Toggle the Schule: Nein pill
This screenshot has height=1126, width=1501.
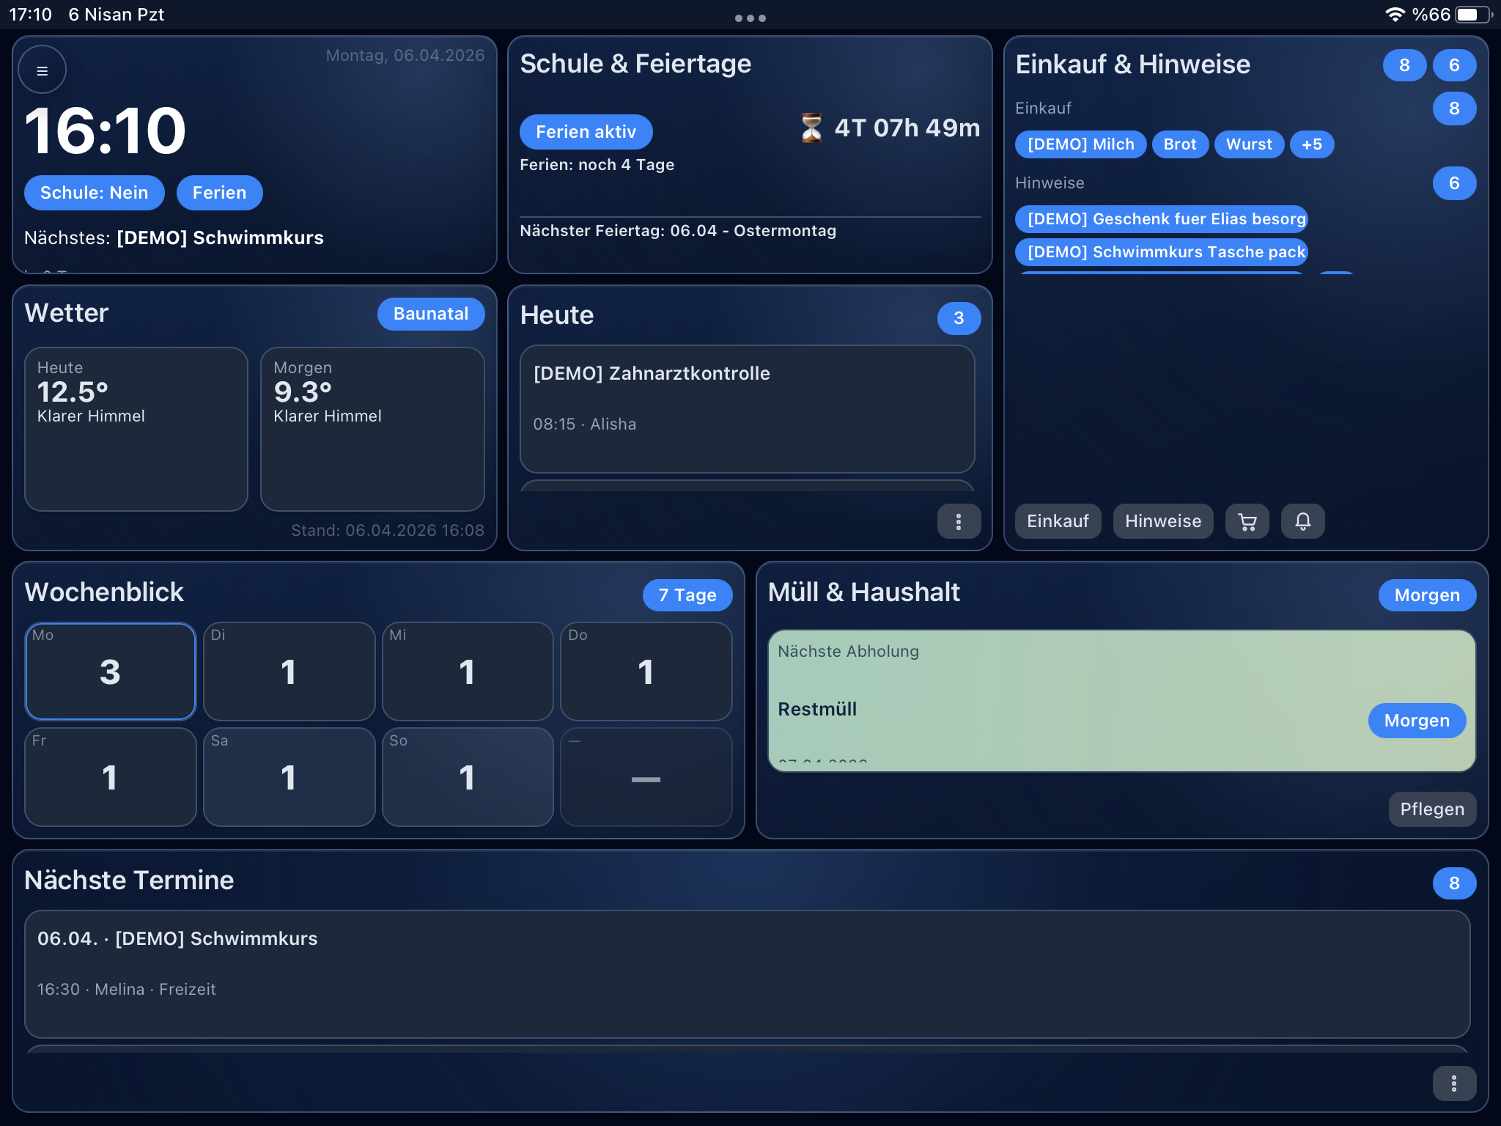click(x=94, y=193)
